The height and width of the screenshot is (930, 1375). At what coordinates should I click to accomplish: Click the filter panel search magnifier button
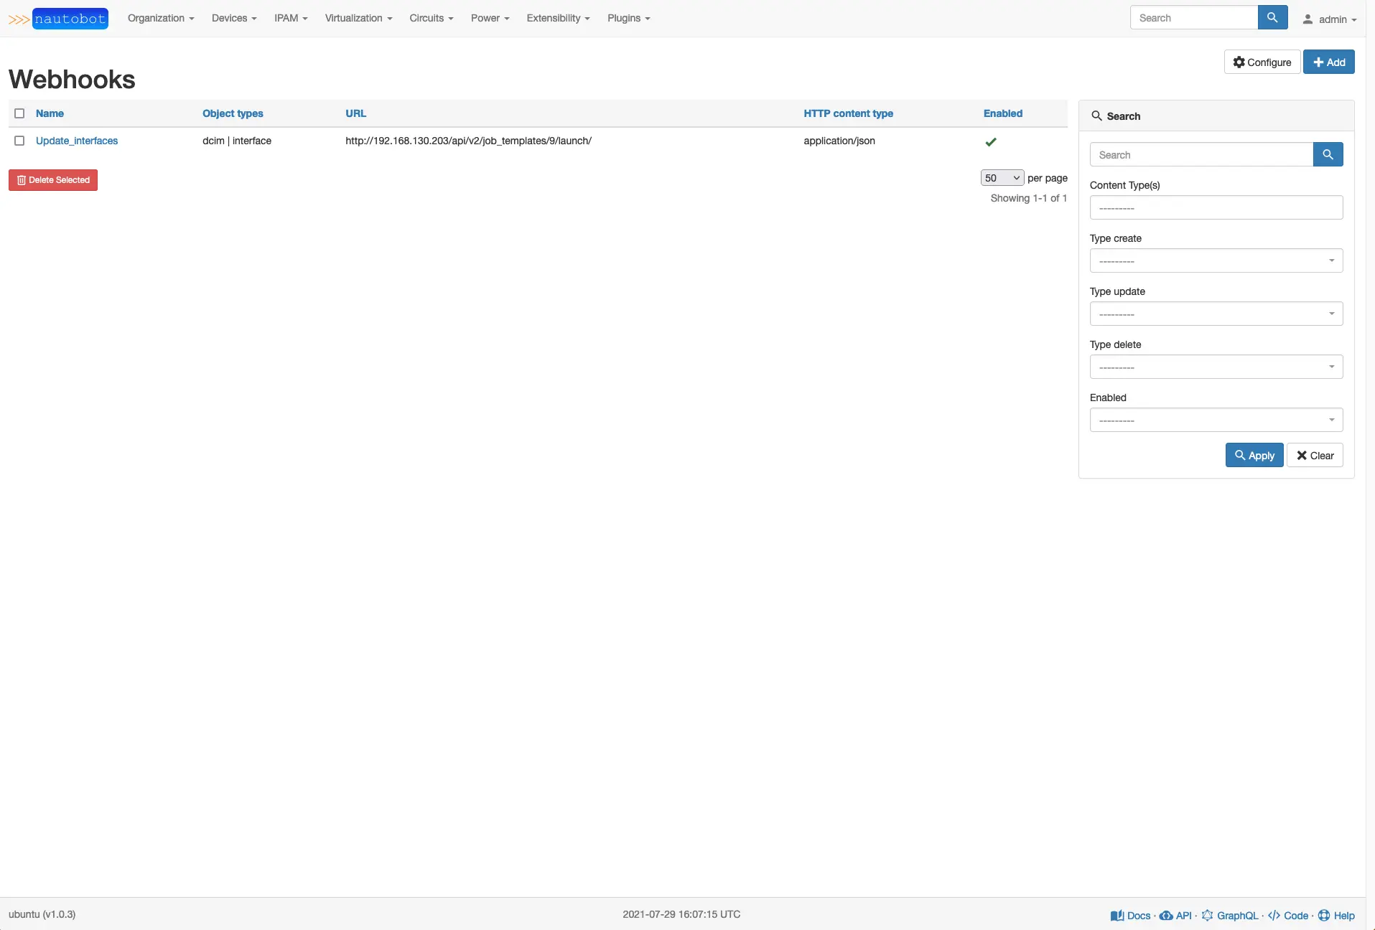click(1328, 154)
